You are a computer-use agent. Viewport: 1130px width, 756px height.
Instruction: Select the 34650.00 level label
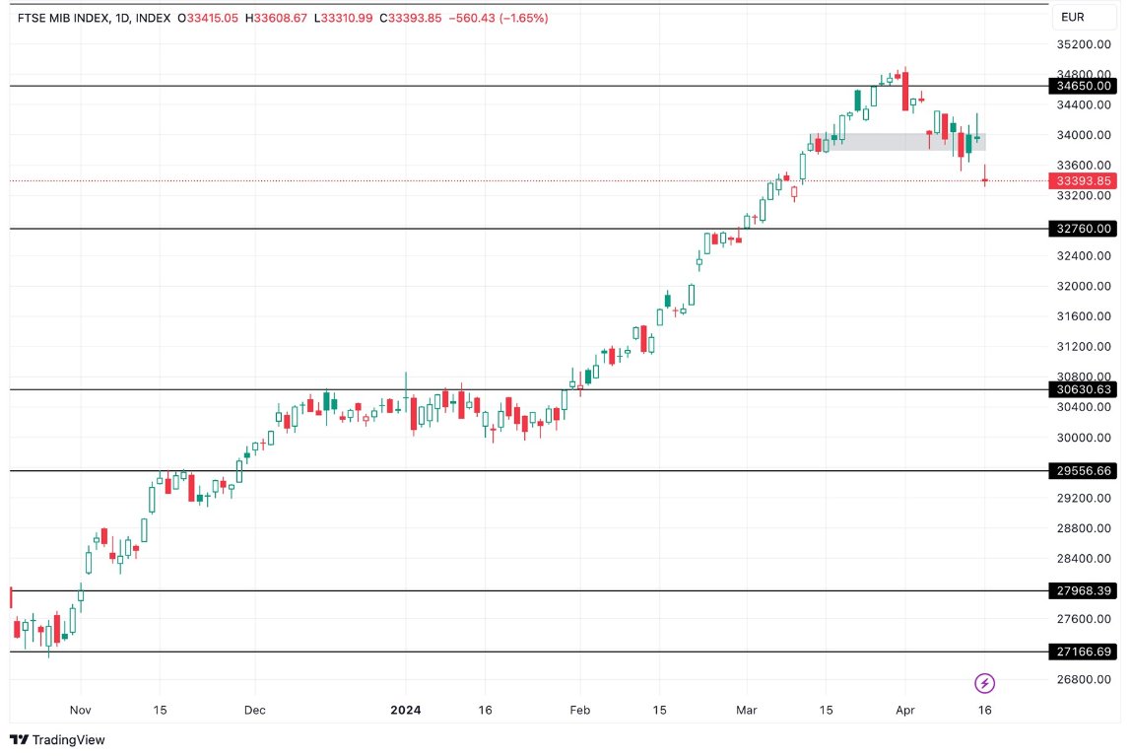pyautogui.click(x=1081, y=86)
